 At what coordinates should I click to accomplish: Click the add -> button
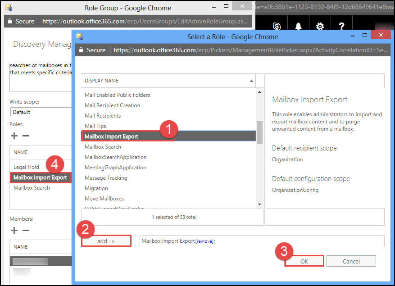pos(106,241)
